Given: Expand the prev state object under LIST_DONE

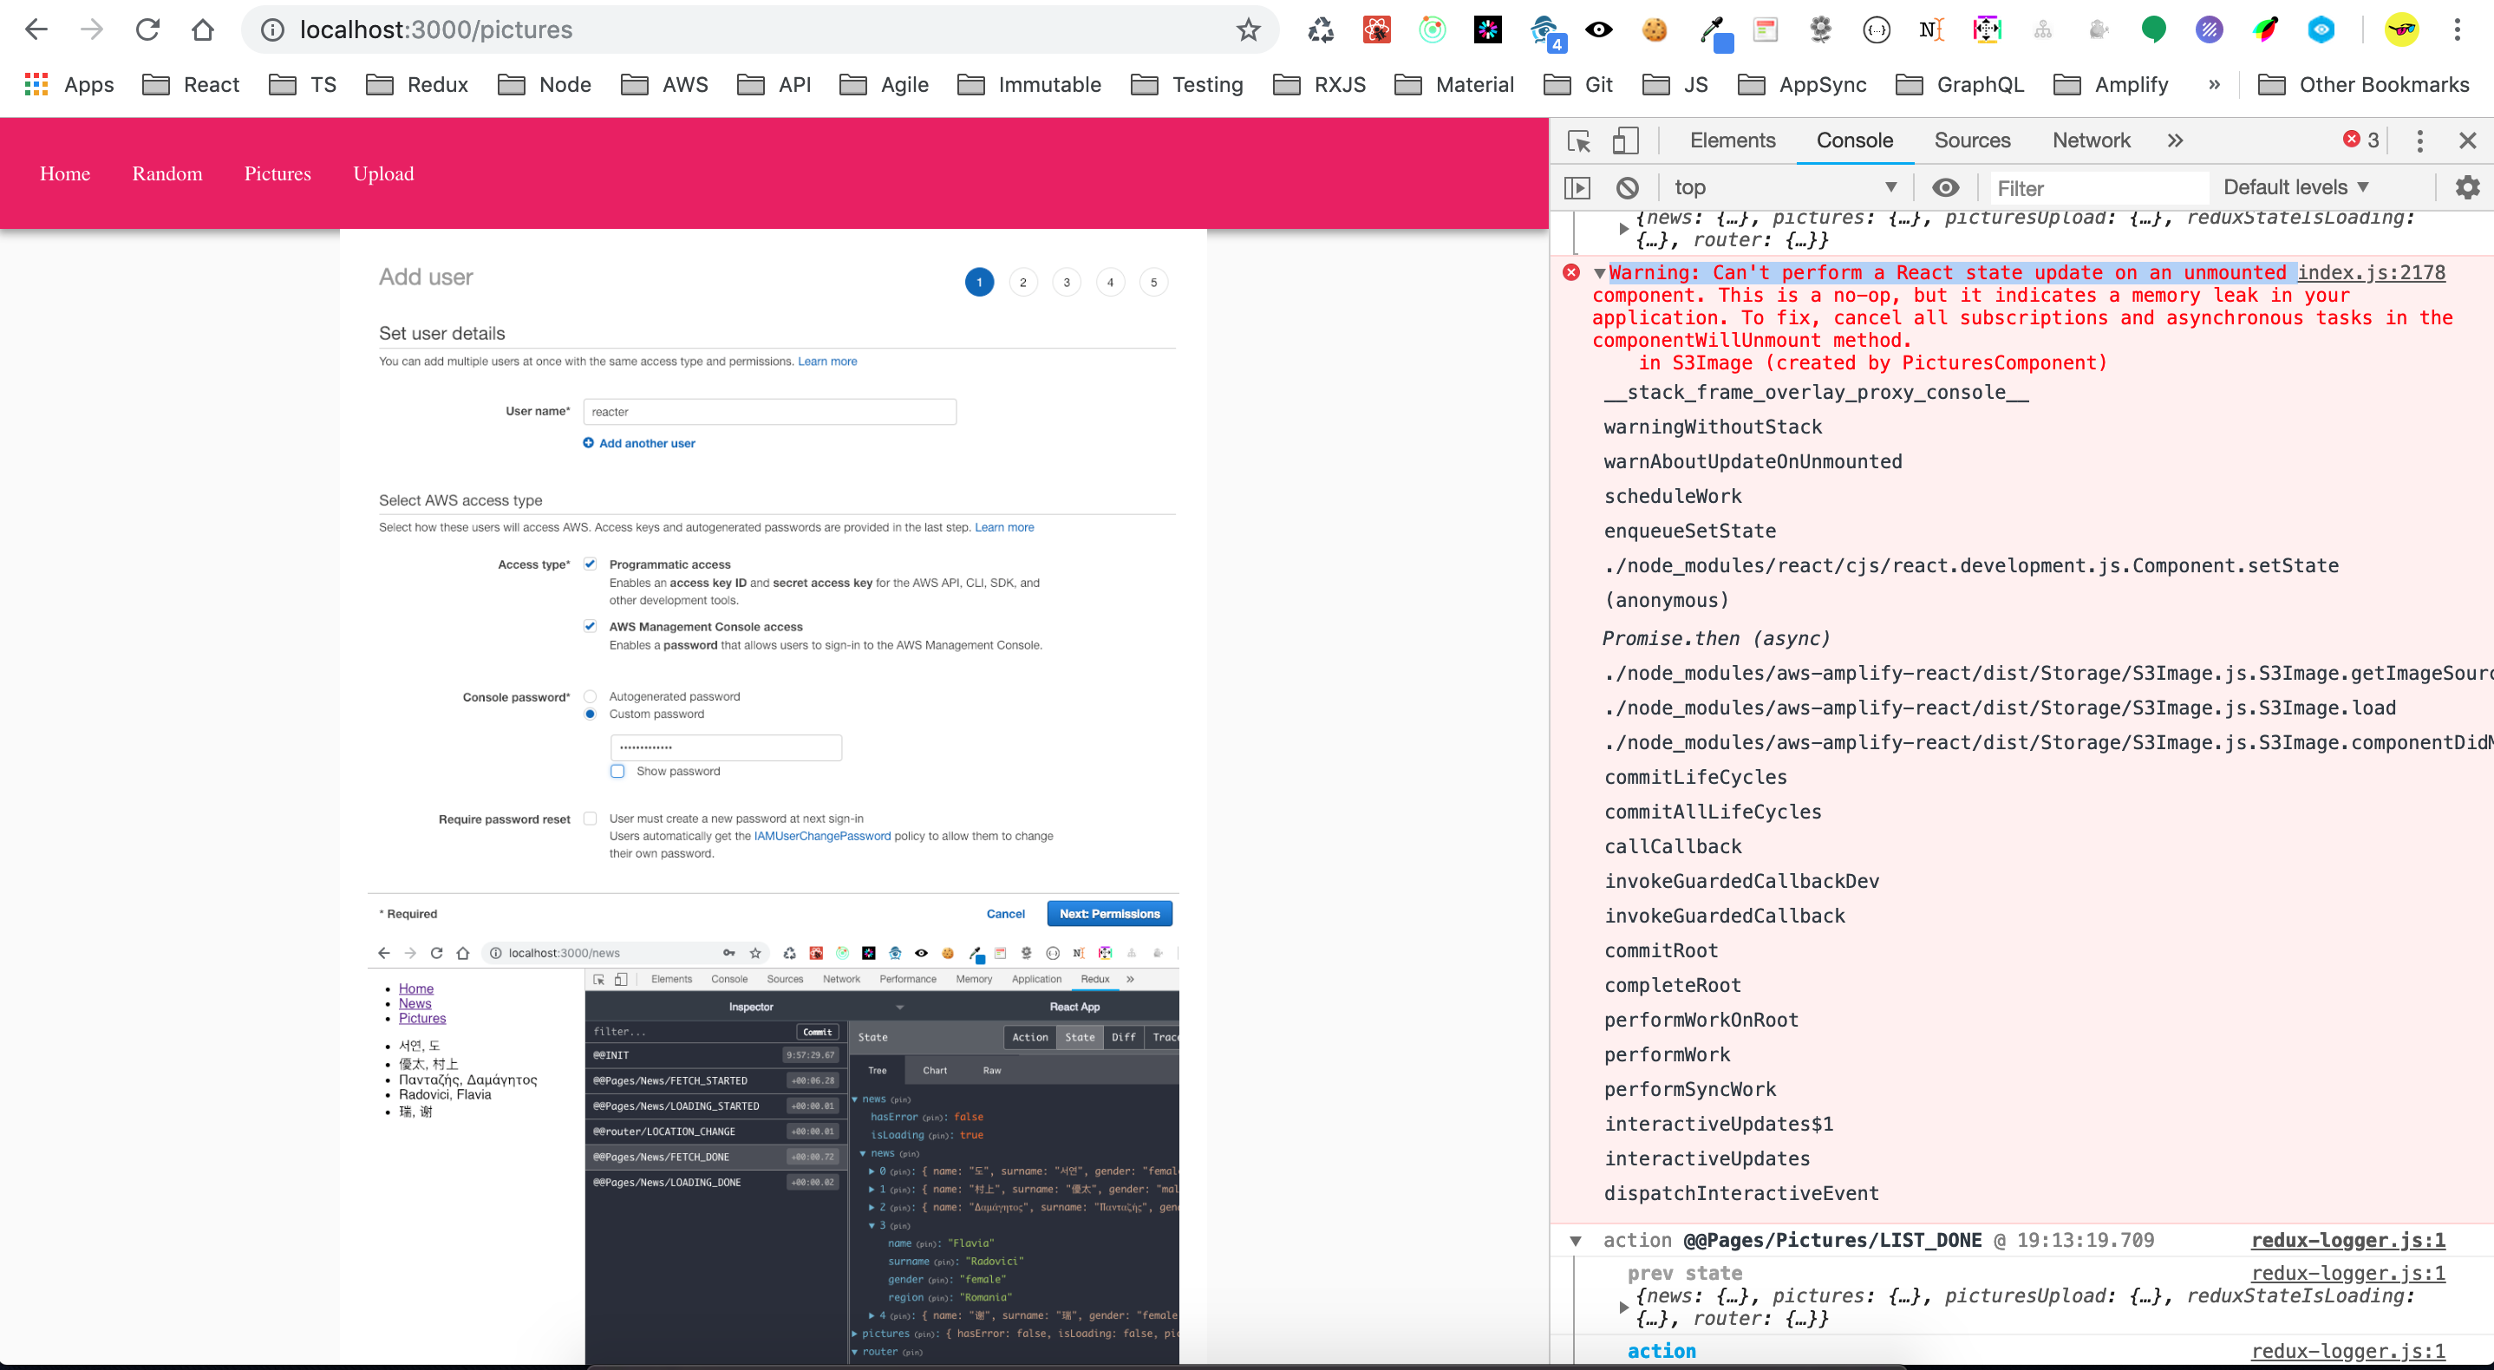Looking at the screenshot, I should tap(1623, 1307).
